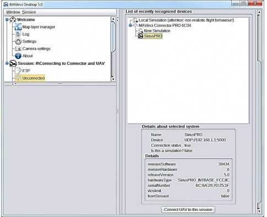Viewport: 267px width, 217px height.
Task: Collapse the Welcome tree node
Action: (x=7, y=19)
